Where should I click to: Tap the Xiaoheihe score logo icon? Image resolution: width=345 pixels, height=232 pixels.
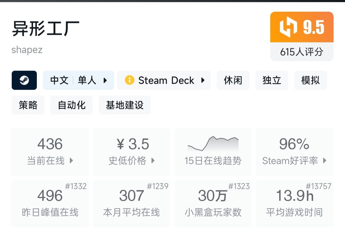pyautogui.click(x=288, y=27)
